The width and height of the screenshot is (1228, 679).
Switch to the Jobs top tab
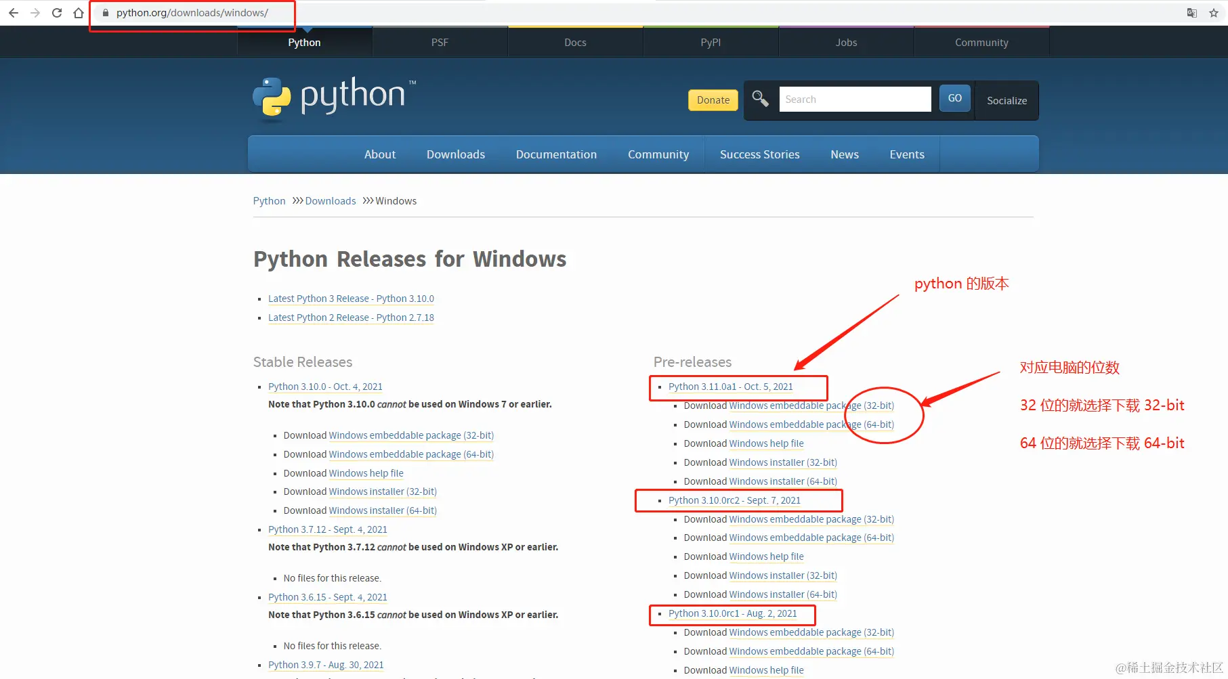coord(846,42)
